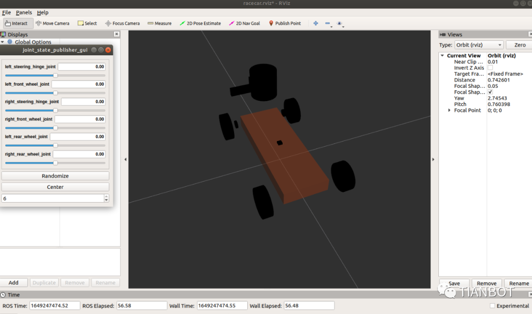This screenshot has height=314, width=532.
Task: Click the Wall Elapsed field
Action: (x=309, y=306)
